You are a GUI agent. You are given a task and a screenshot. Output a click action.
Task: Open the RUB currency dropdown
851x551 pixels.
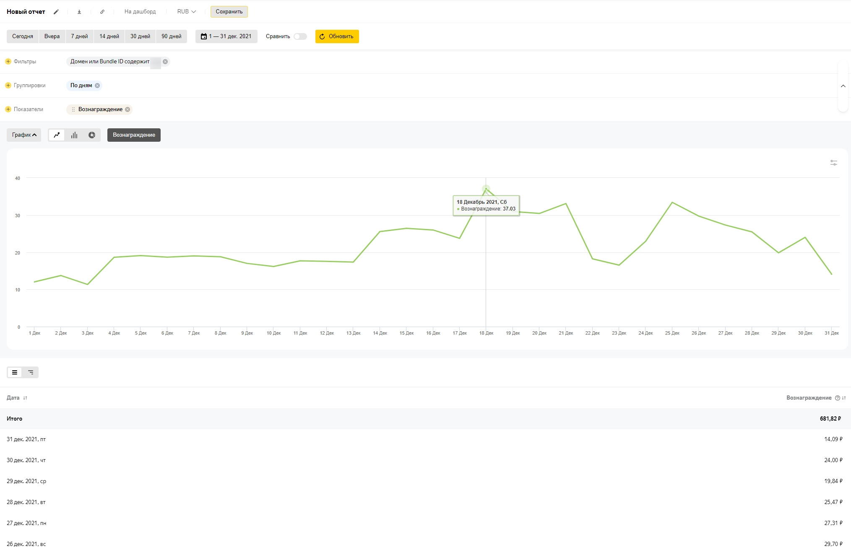tap(186, 12)
